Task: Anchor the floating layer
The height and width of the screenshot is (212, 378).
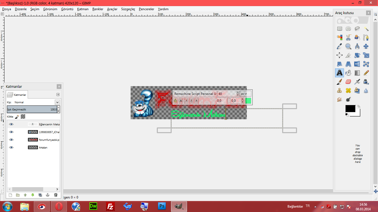Action: (47, 195)
